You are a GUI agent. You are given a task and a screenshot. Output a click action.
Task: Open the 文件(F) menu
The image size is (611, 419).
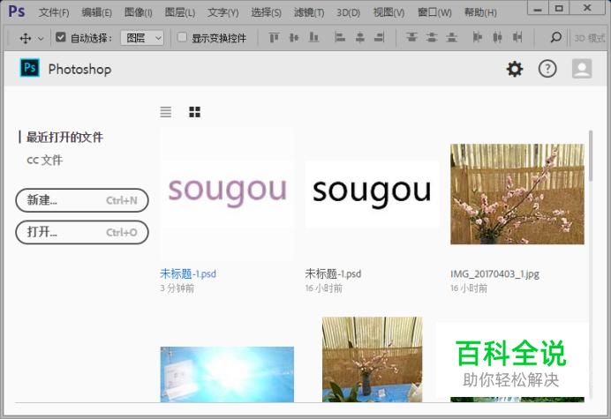54,12
